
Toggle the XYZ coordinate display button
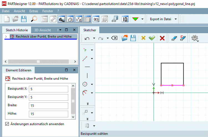tap(78, 19)
